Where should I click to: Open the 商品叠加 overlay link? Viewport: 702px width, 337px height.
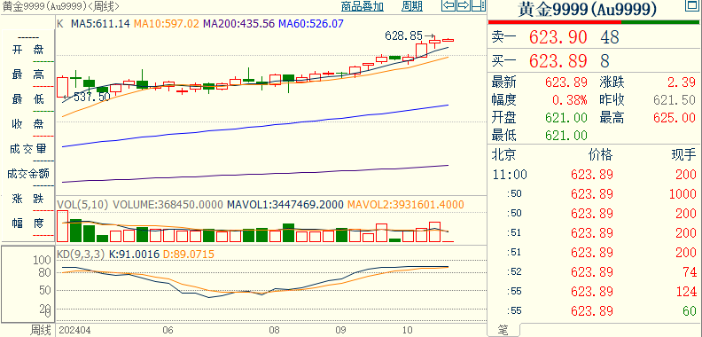pos(363,6)
